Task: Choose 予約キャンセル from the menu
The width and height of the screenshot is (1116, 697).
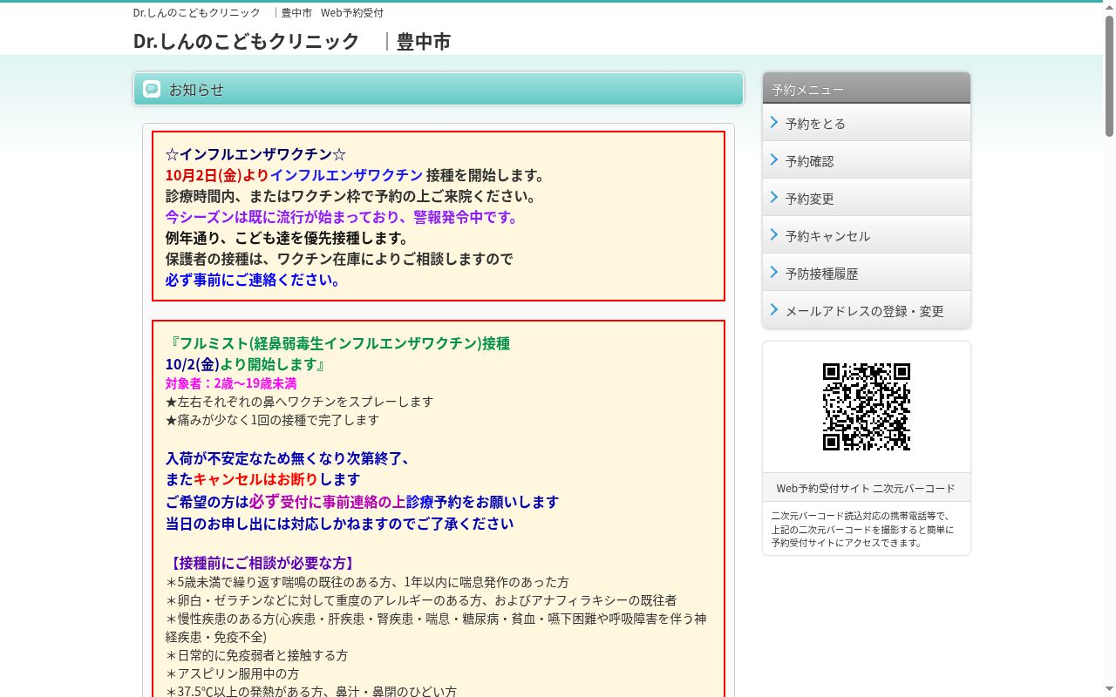Action: pyautogui.click(x=867, y=235)
